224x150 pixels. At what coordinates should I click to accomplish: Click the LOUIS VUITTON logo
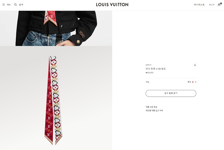pyautogui.click(x=112, y=4)
